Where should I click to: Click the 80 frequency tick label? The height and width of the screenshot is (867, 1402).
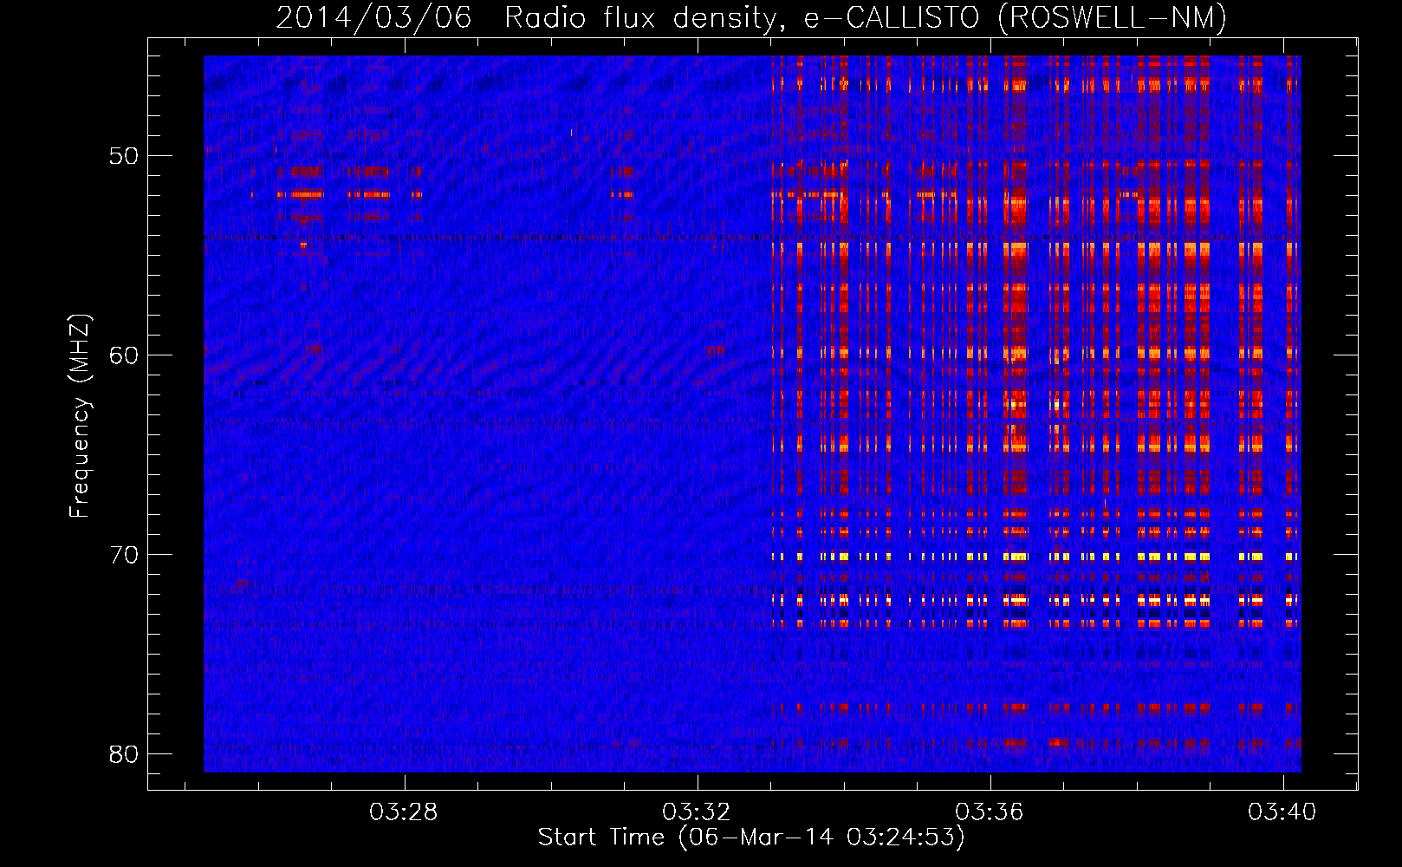click(125, 753)
